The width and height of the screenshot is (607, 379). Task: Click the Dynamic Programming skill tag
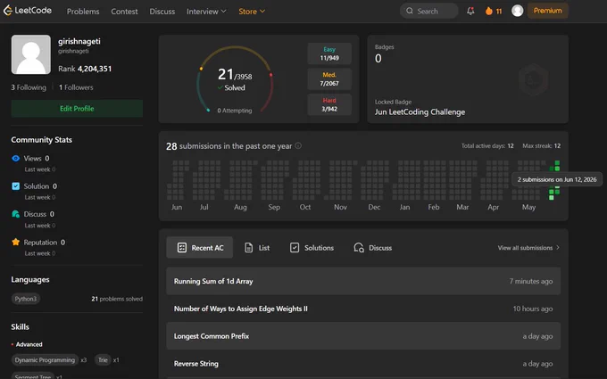pyautogui.click(x=45, y=359)
